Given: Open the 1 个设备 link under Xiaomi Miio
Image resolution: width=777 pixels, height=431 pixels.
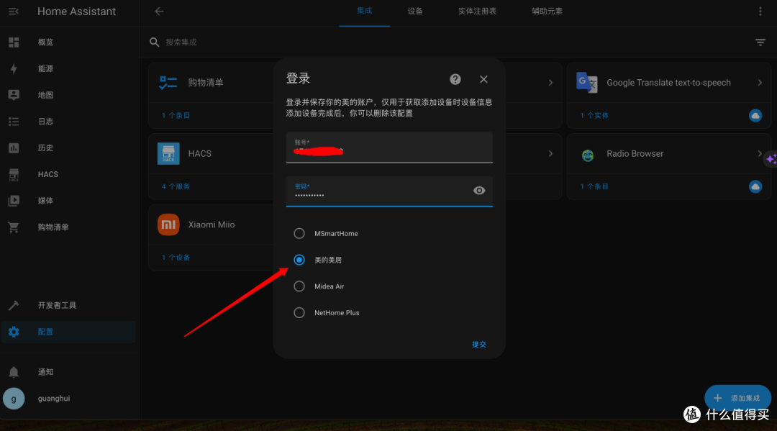Looking at the screenshot, I should point(176,258).
